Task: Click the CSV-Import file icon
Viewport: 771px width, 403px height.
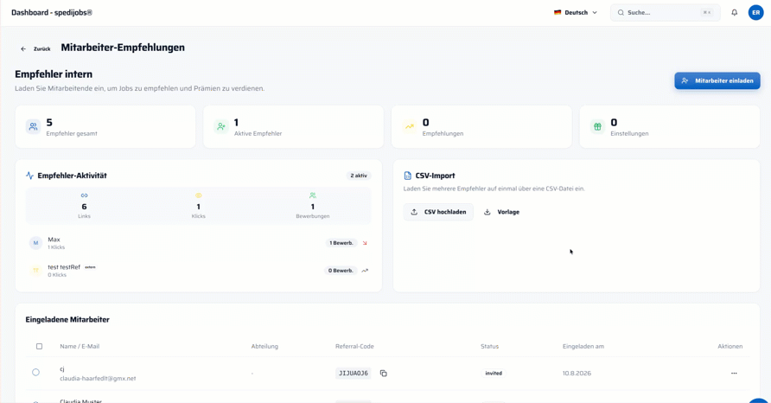Action: click(408, 176)
